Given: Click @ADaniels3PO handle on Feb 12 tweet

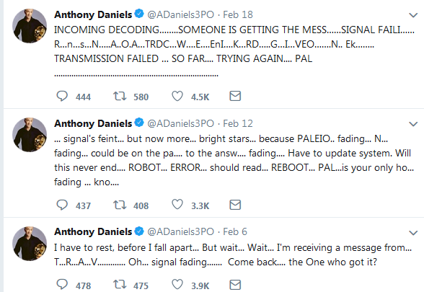Looking at the screenshot, I should pos(180,123).
